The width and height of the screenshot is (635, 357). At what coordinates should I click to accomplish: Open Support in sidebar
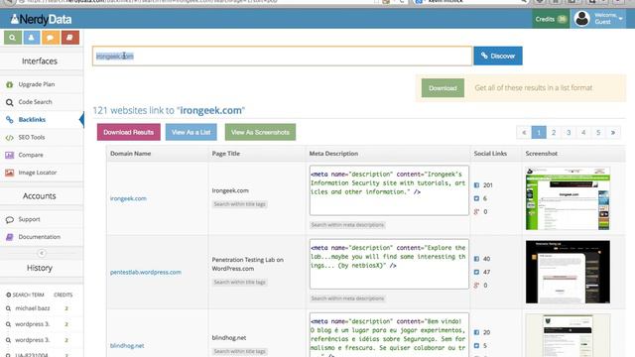[x=29, y=219]
